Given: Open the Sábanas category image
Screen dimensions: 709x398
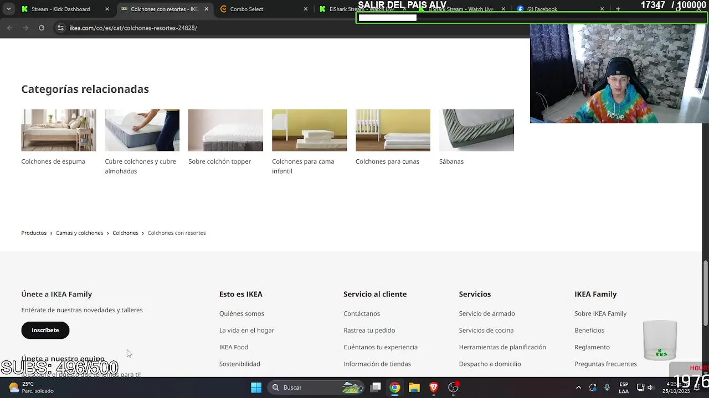Looking at the screenshot, I should click(x=476, y=130).
